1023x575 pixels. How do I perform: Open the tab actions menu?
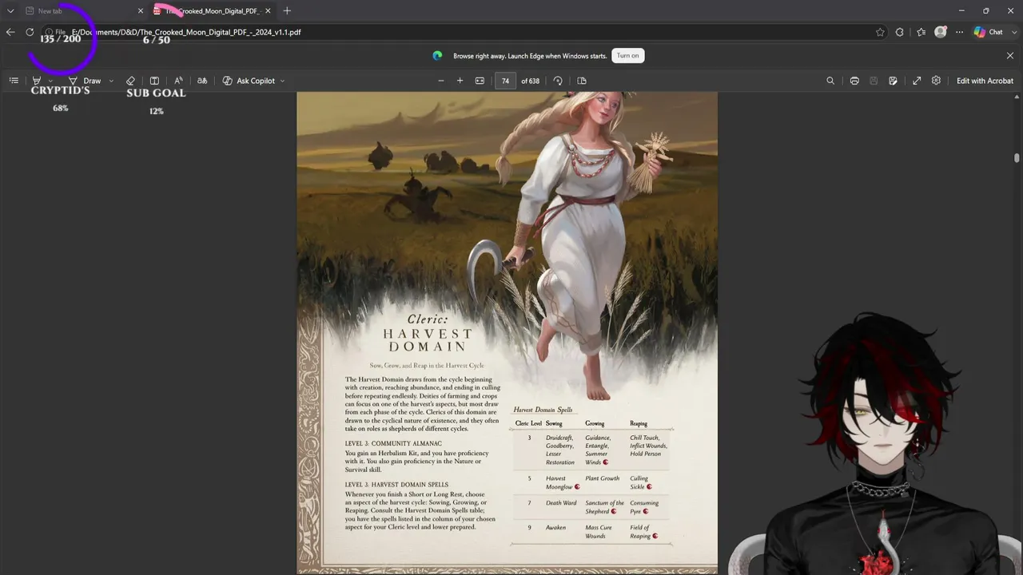coord(10,11)
